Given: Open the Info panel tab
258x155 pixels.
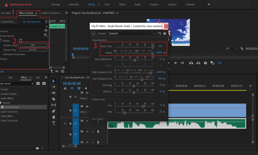Looking at the screenshot, I should [10, 77].
